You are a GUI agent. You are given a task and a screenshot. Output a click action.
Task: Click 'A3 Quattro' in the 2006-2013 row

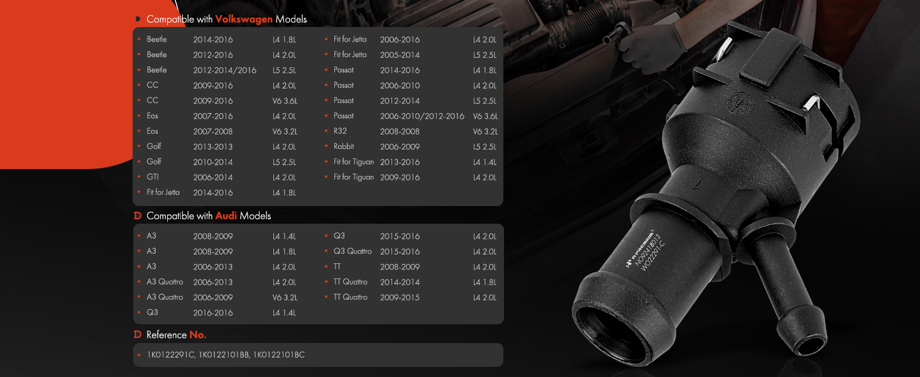165,282
